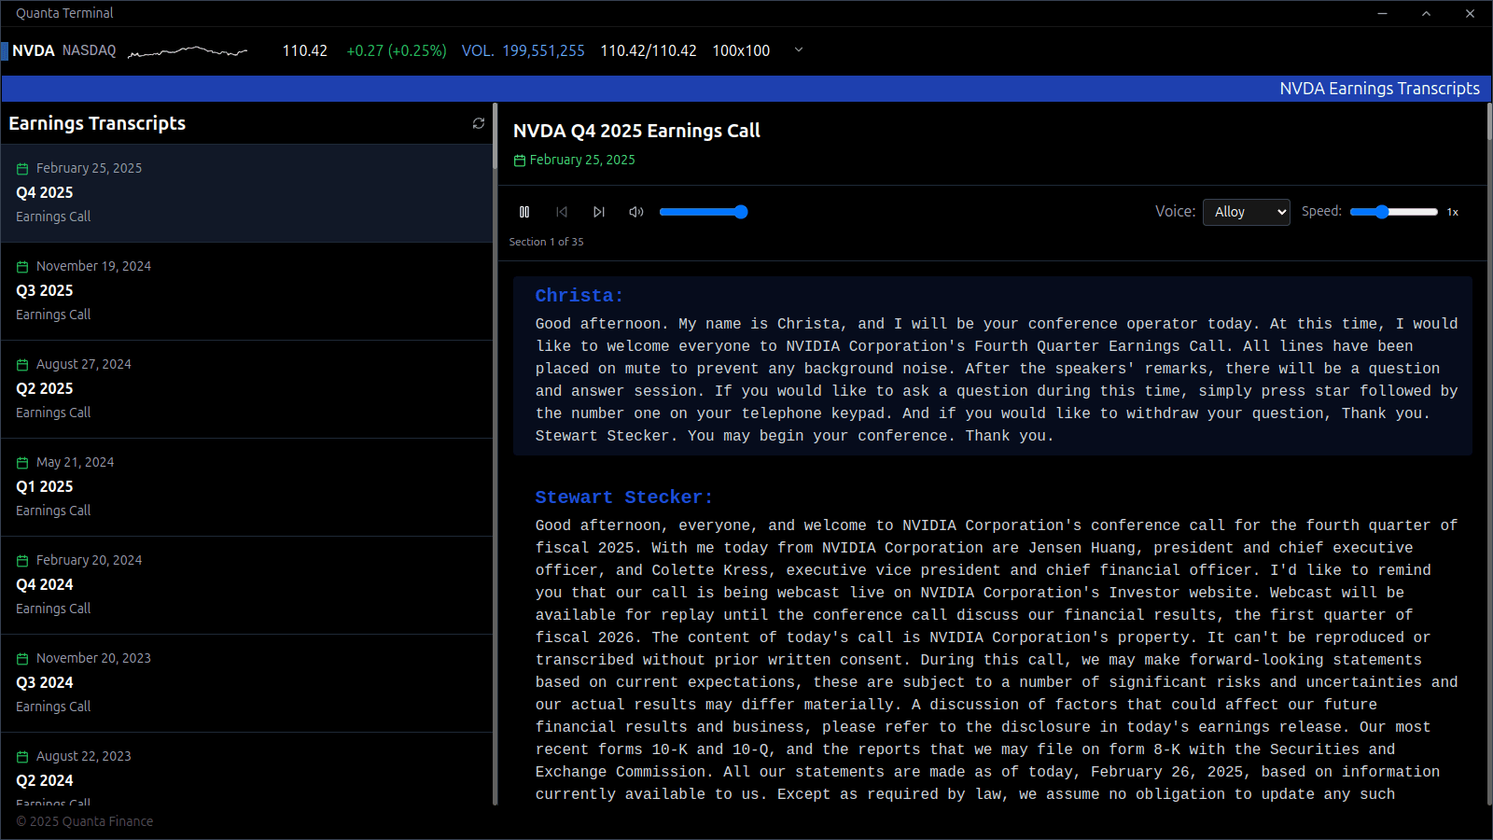The height and width of the screenshot is (840, 1493).
Task: Select the Christa speaker section
Action: coord(993,366)
